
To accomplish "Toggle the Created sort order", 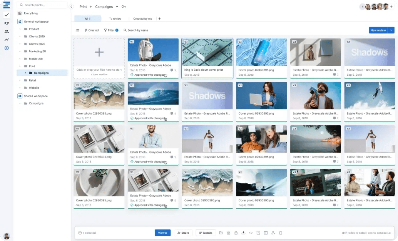I will click(92, 30).
